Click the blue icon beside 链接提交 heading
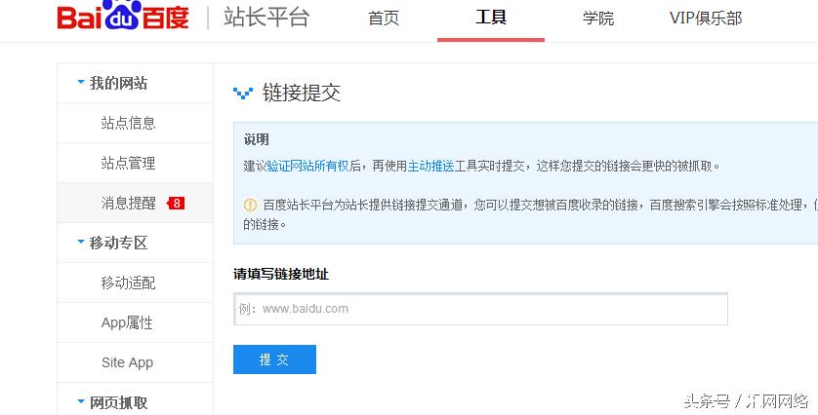The image size is (818, 415). (243, 94)
